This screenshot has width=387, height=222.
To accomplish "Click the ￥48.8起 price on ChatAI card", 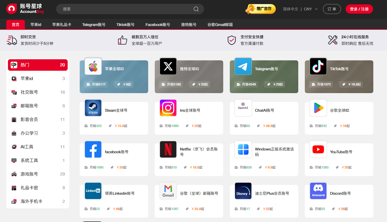I will pos(269,126).
